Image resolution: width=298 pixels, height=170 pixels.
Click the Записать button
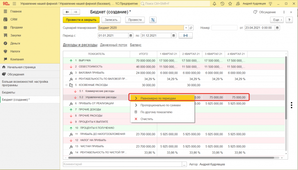tap(111, 20)
